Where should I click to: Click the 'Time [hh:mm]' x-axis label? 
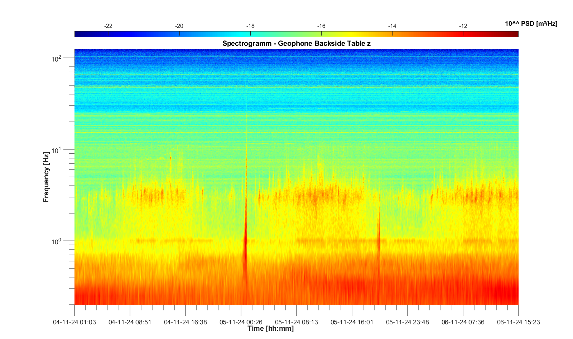(270, 328)
